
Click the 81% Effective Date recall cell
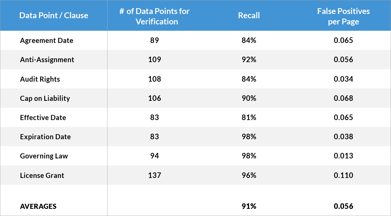point(249,117)
